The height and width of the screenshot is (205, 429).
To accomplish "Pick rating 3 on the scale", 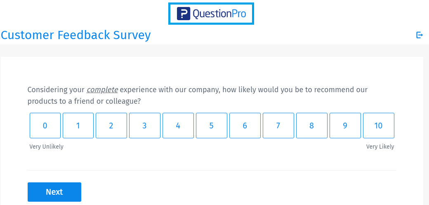I will (x=145, y=126).
